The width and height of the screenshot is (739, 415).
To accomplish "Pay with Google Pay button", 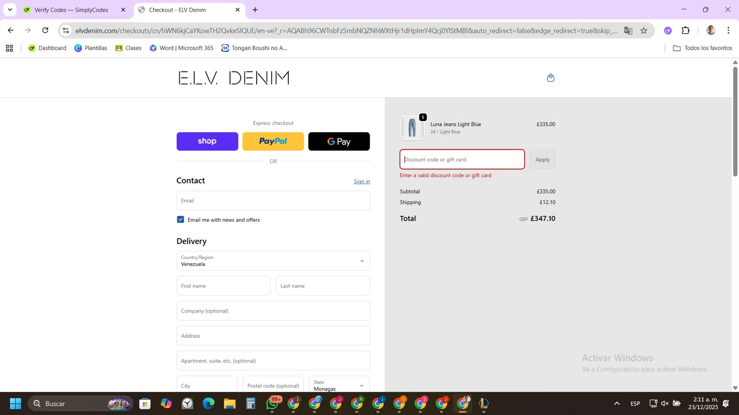I will [339, 141].
